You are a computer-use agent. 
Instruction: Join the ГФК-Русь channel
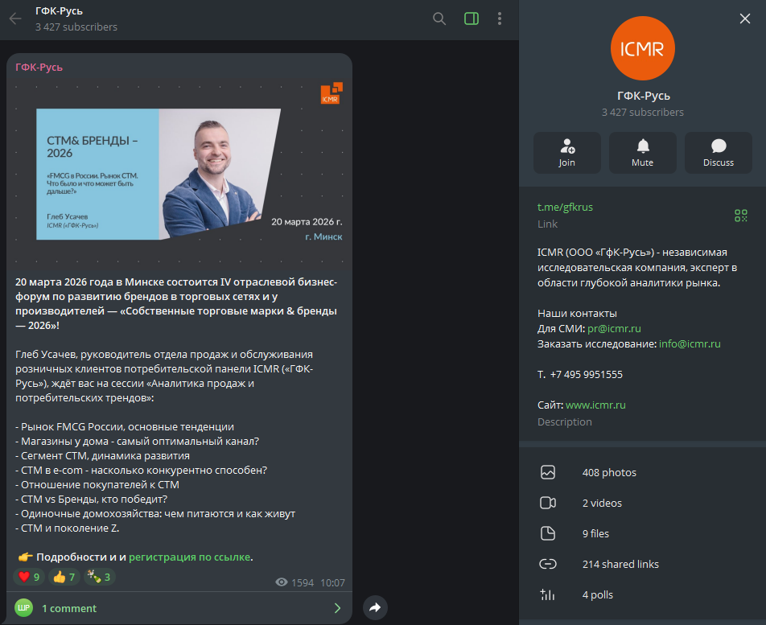(566, 153)
